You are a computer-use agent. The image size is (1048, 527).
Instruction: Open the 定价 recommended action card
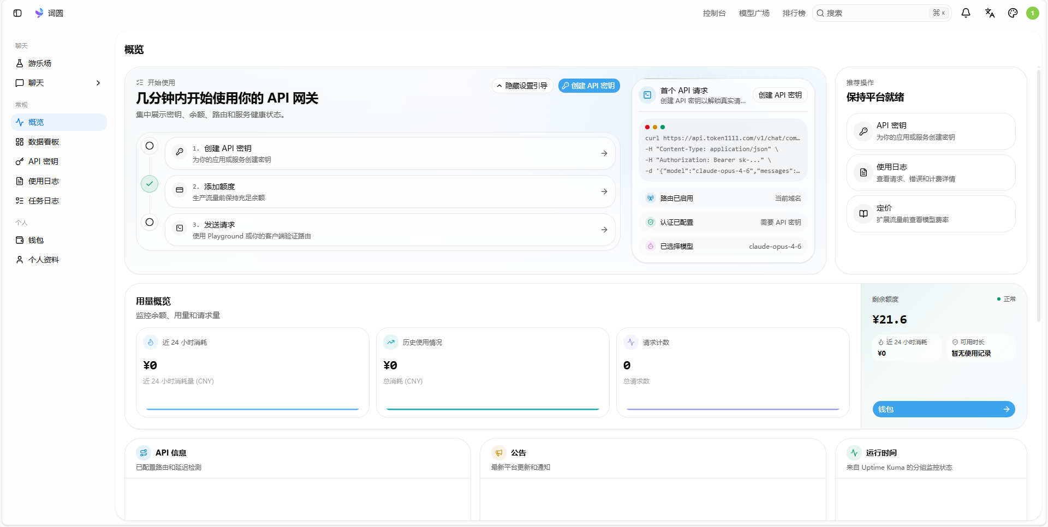click(931, 214)
